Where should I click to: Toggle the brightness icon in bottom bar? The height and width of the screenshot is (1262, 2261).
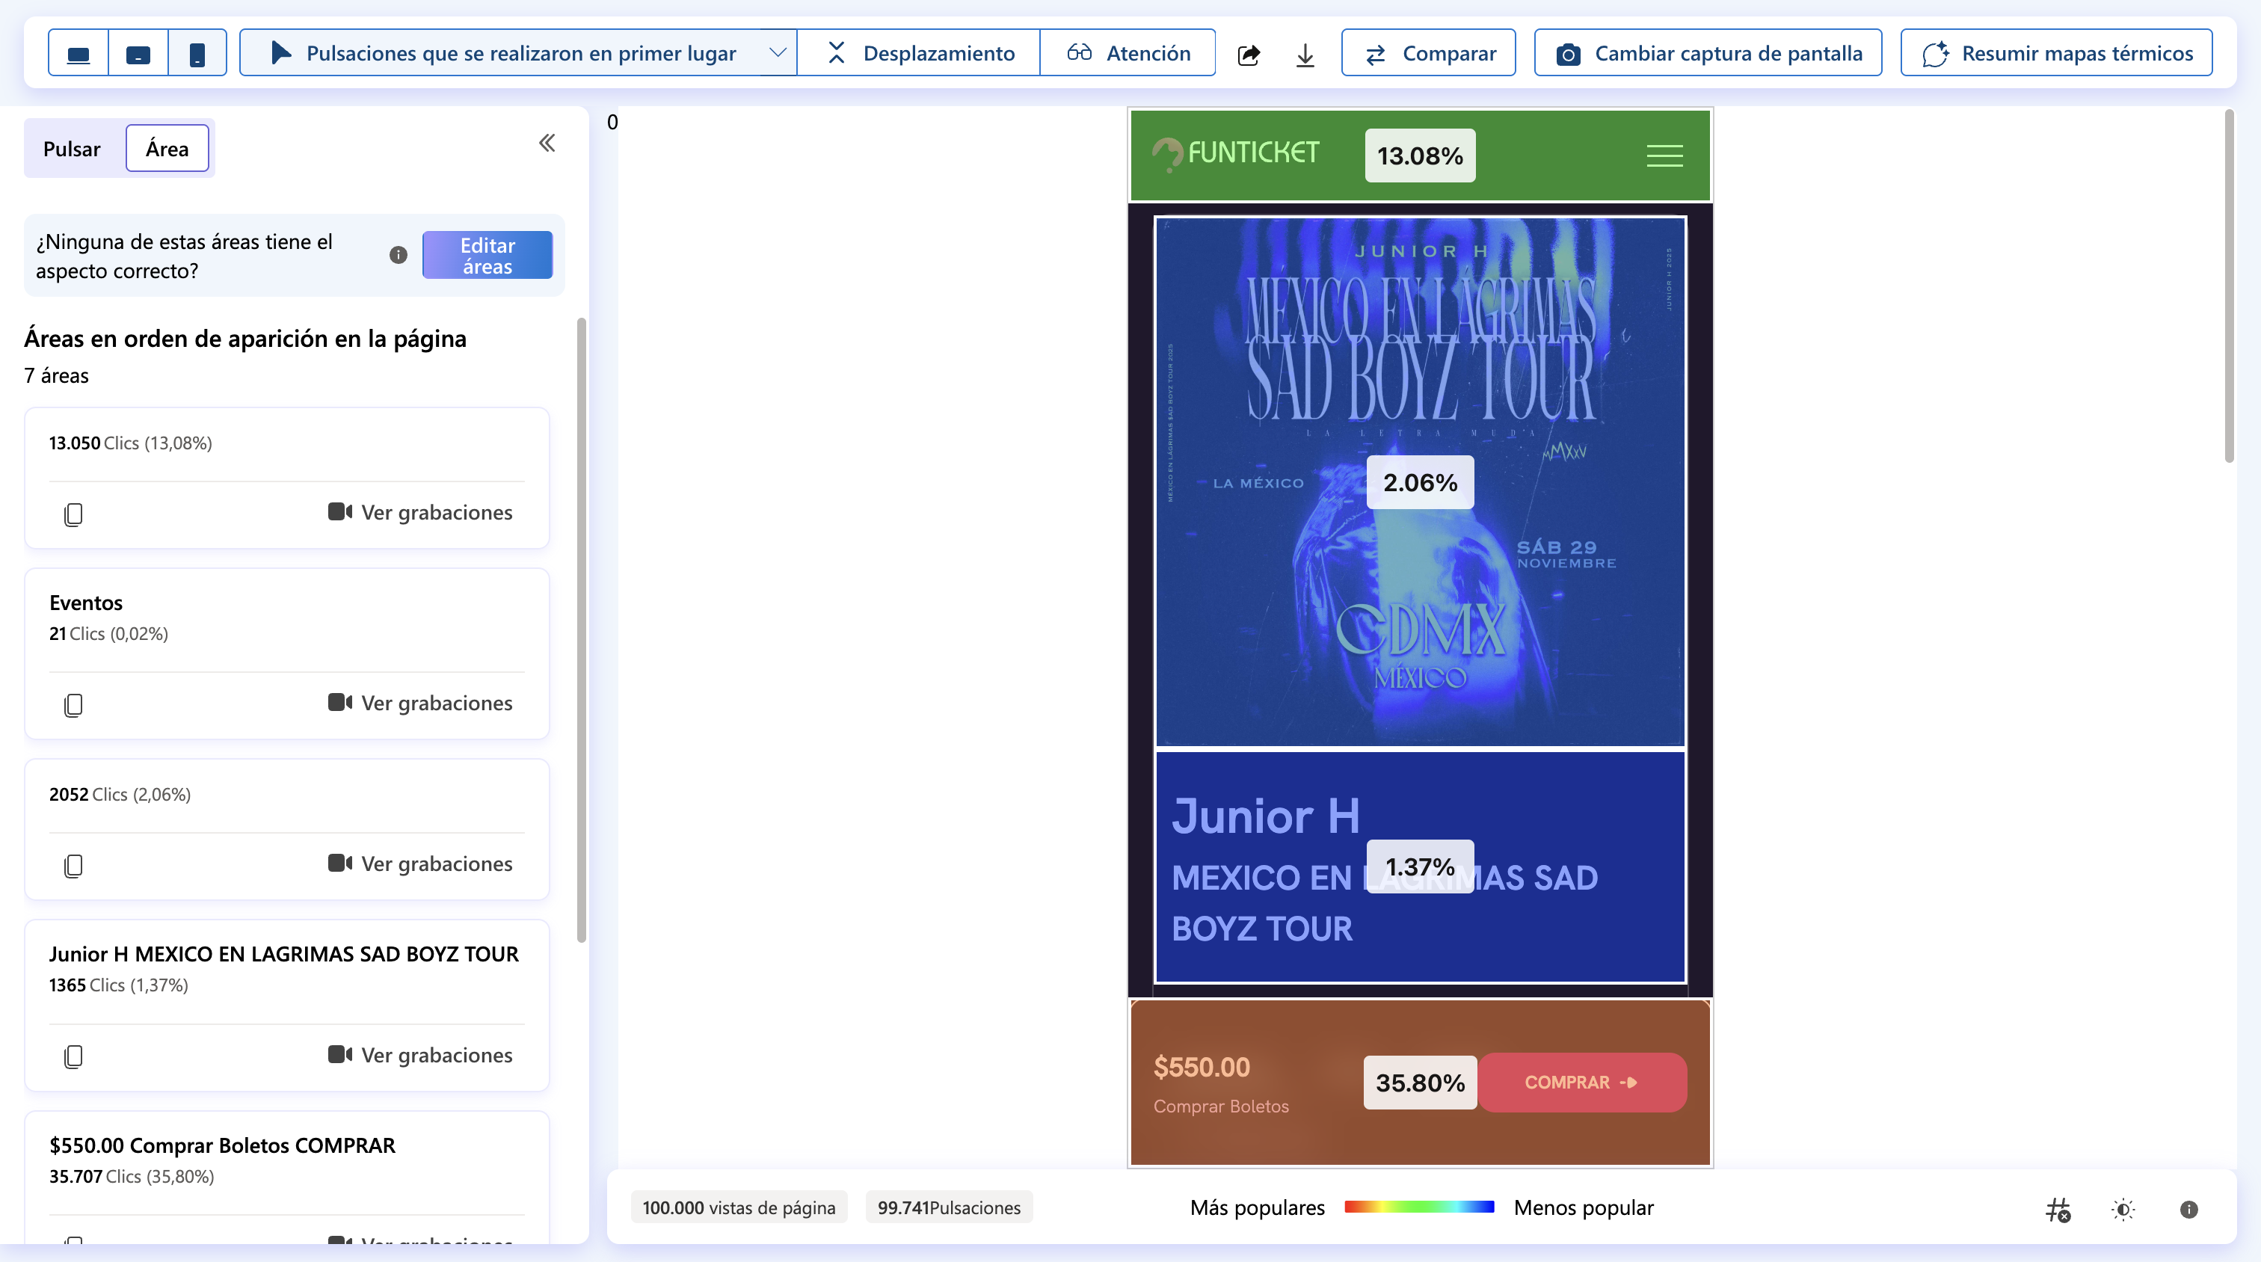[2123, 1210]
